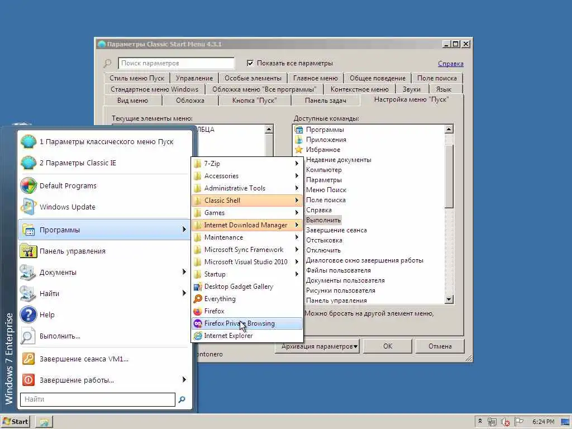572x429 pixels.
Task: Open the Справка help link
Action: 451,64
